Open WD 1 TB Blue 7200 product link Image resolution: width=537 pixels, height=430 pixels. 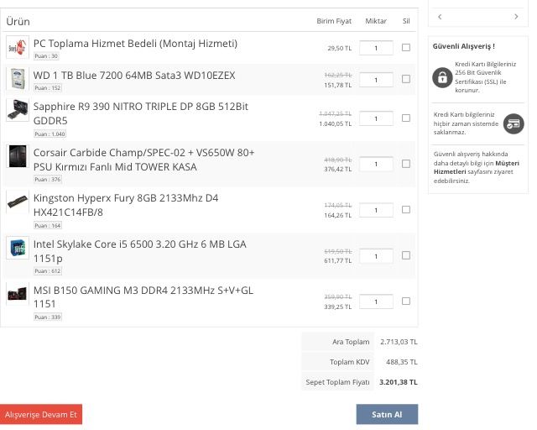tap(134, 76)
